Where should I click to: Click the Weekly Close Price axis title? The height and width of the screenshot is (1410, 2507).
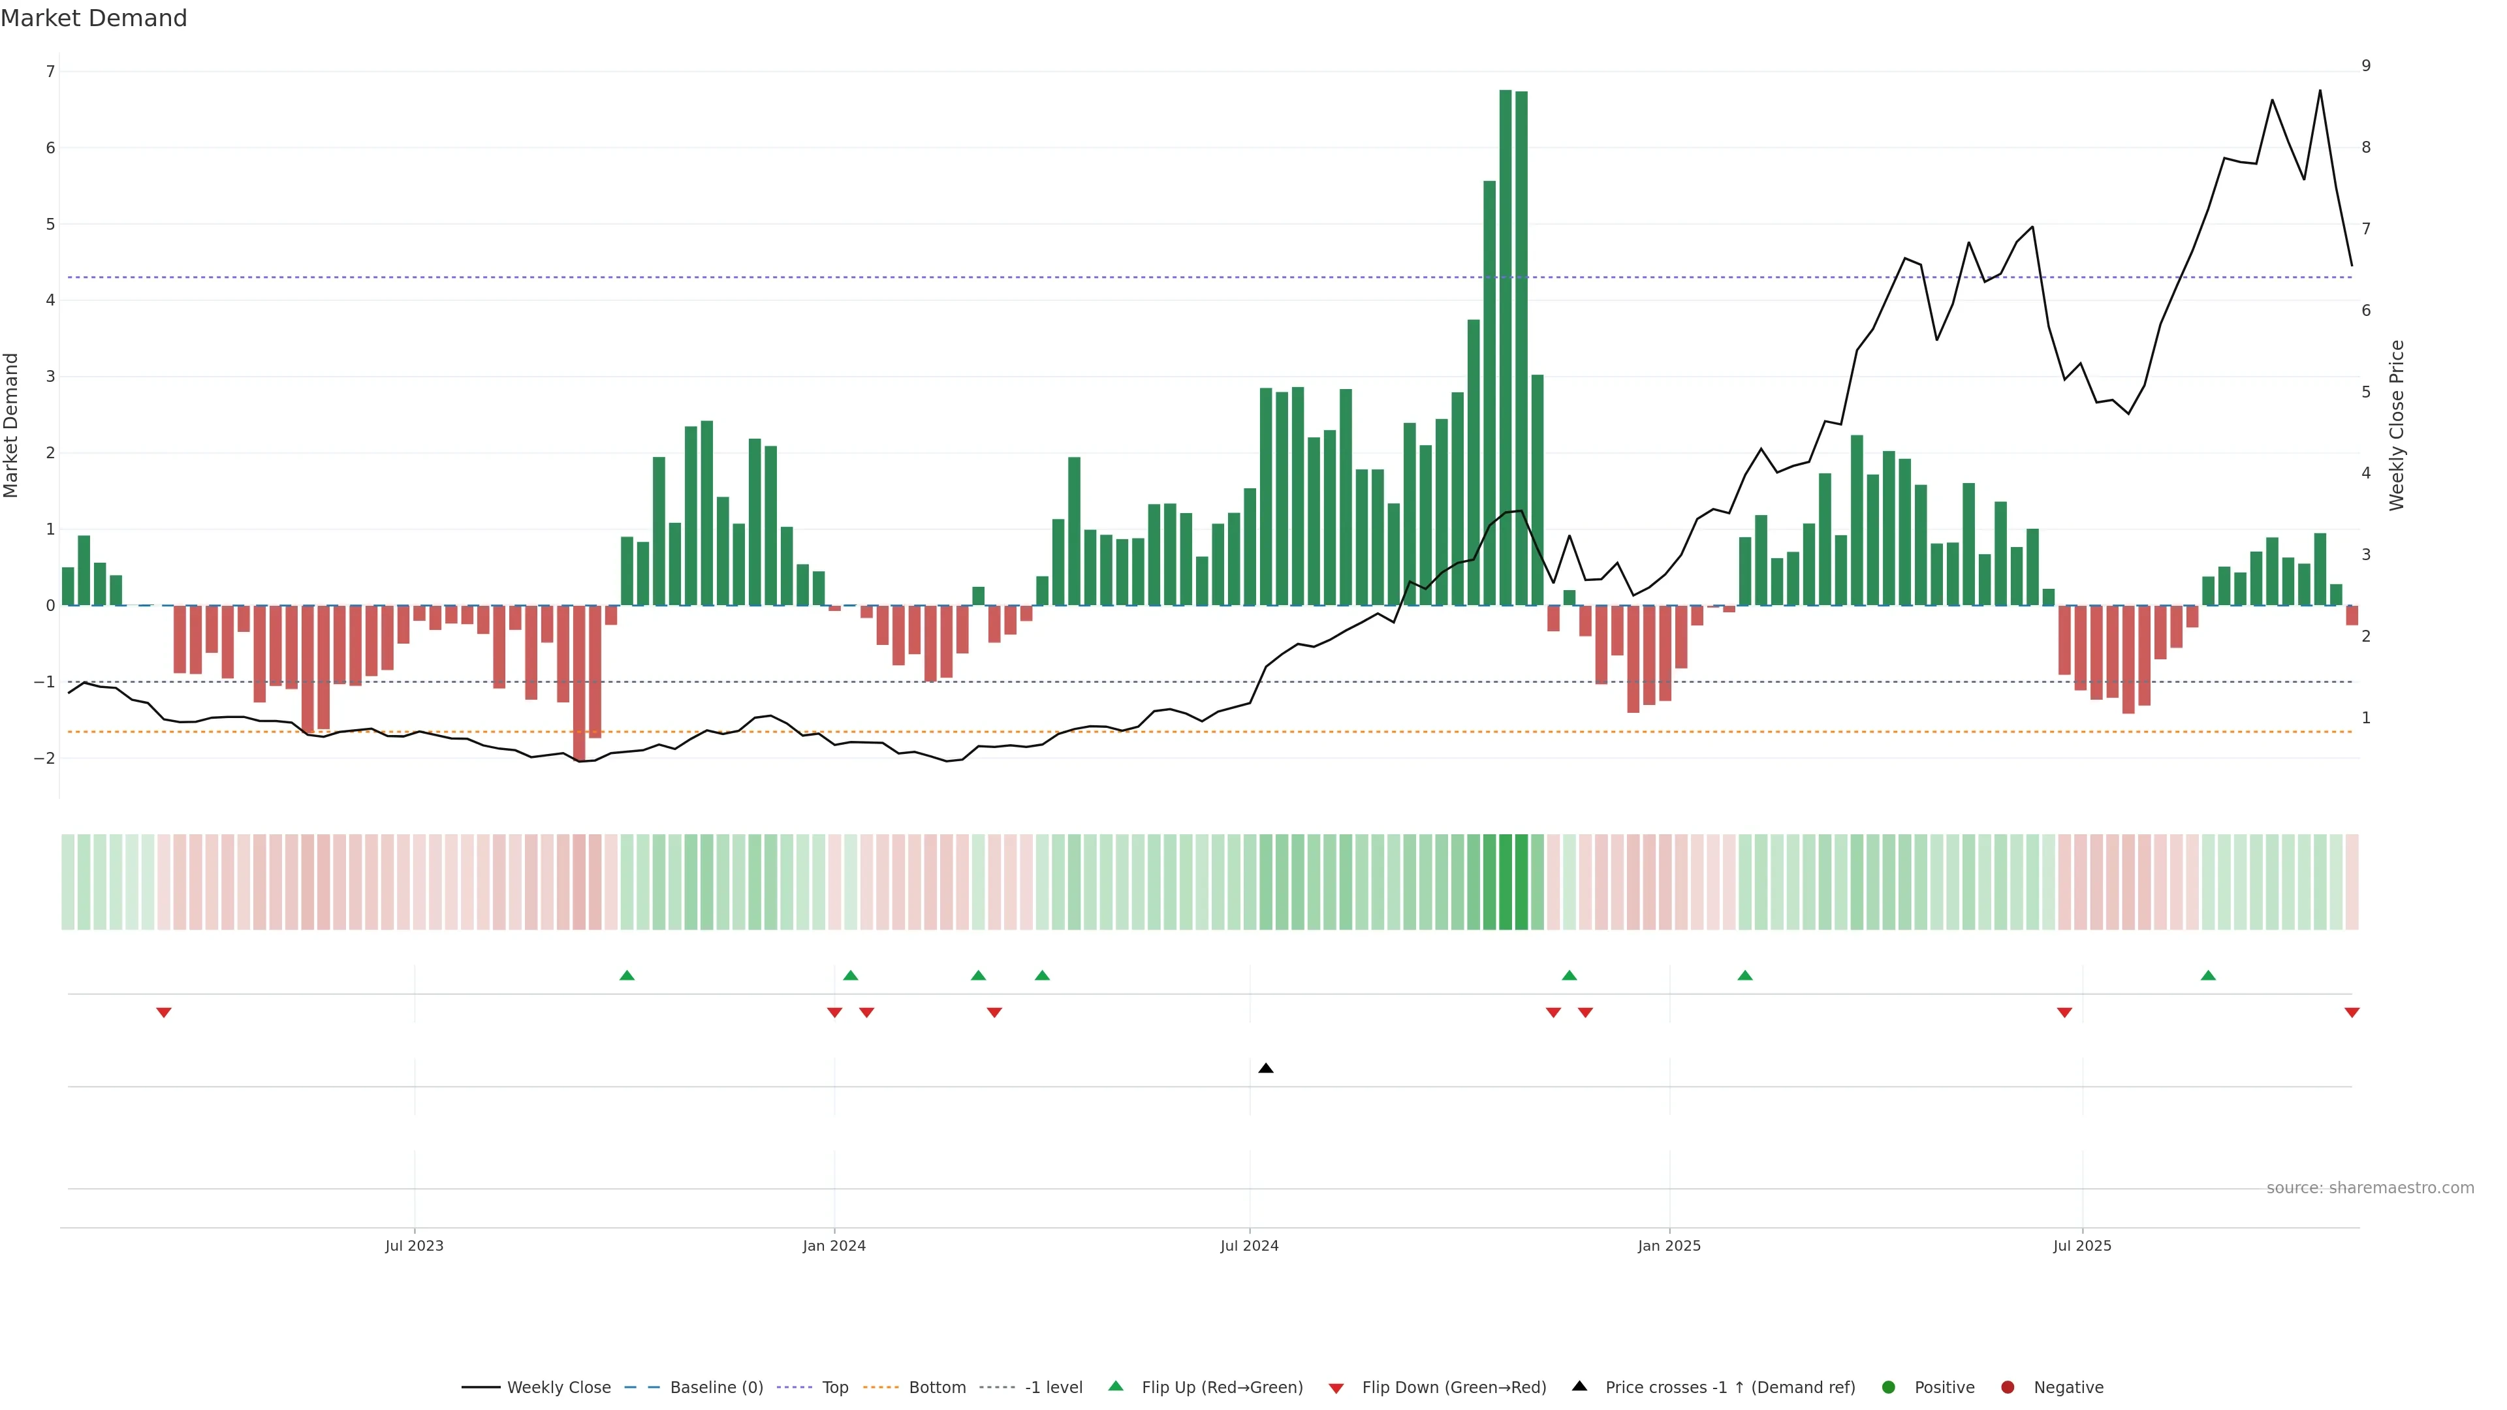pos(2396,425)
